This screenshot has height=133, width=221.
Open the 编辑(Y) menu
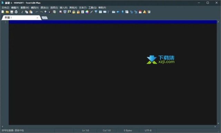[x=15, y=8]
